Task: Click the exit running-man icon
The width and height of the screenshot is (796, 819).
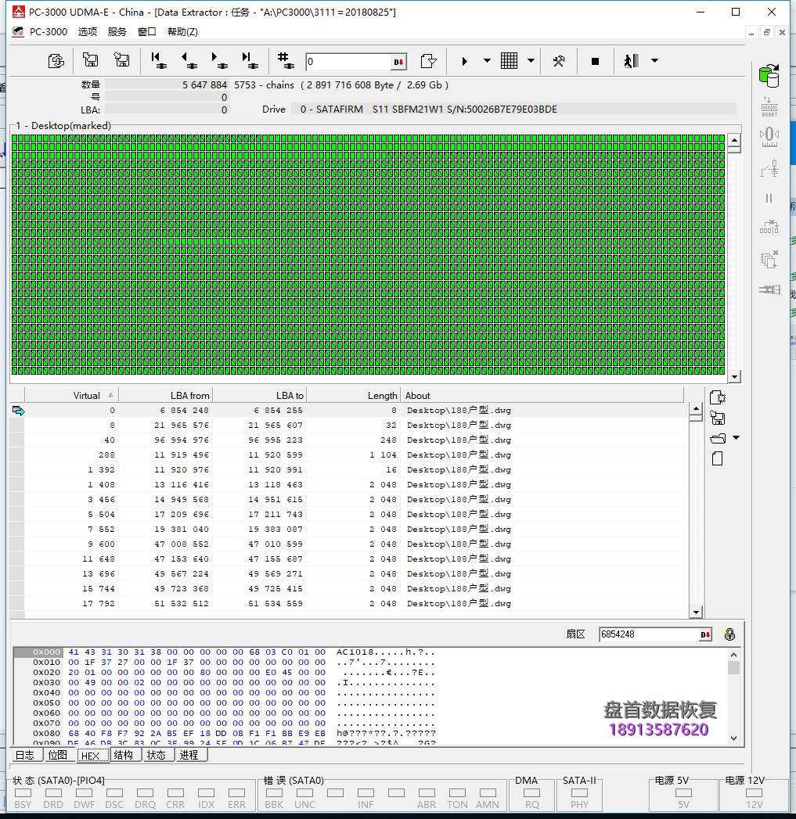Action: pyautogui.click(x=632, y=61)
